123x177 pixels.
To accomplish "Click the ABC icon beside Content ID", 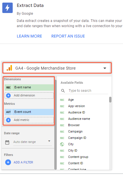I will 62,163.
